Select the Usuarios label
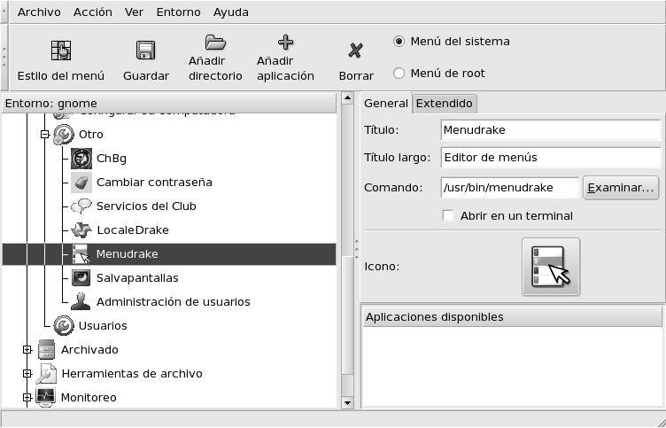 (103, 325)
